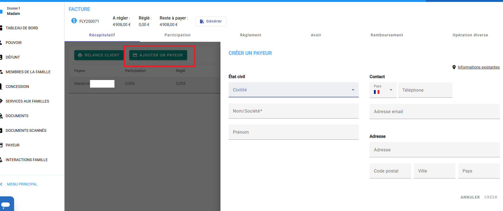This screenshot has width=503, height=211.
Task: Click the blue dollar invoice icon
Action: coord(74,21)
